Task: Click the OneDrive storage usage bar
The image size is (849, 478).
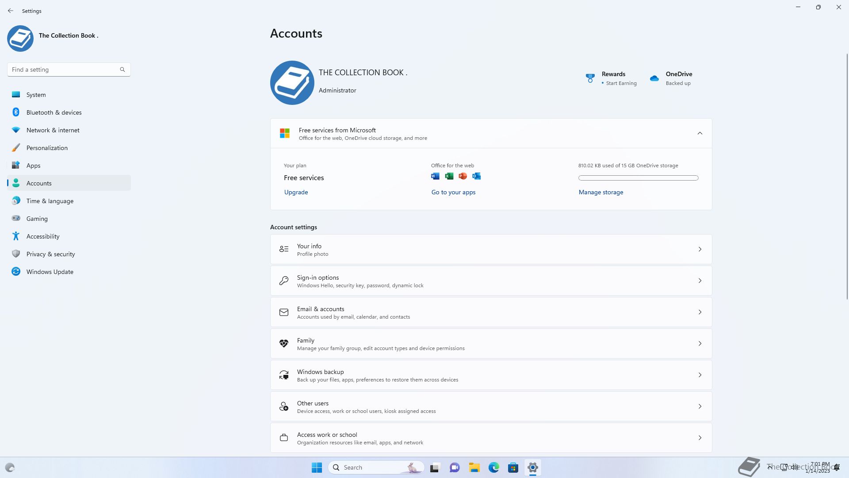Action: tap(638, 178)
